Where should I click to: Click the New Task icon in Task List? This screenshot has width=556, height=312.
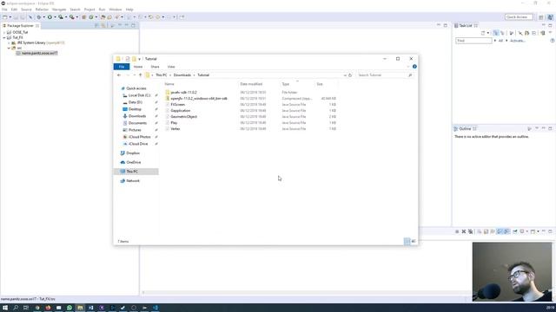pyautogui.click(x=483, y=33)
